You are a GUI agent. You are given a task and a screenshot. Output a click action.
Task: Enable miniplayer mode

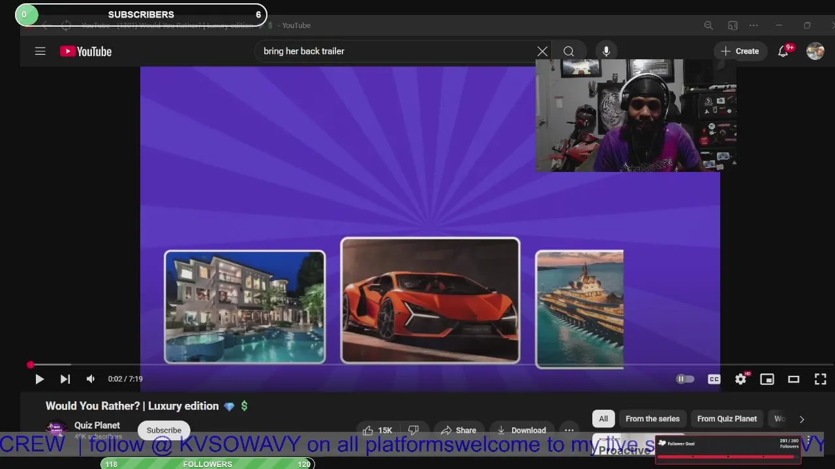[767, 379]
